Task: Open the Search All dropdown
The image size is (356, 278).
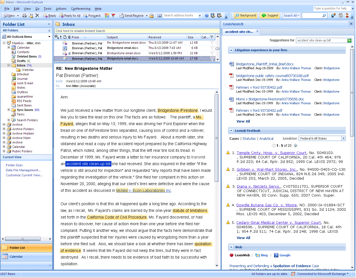Action: pos(291,16)
